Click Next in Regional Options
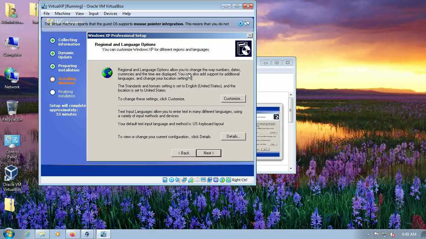The image size is (426, 239). 209,153
